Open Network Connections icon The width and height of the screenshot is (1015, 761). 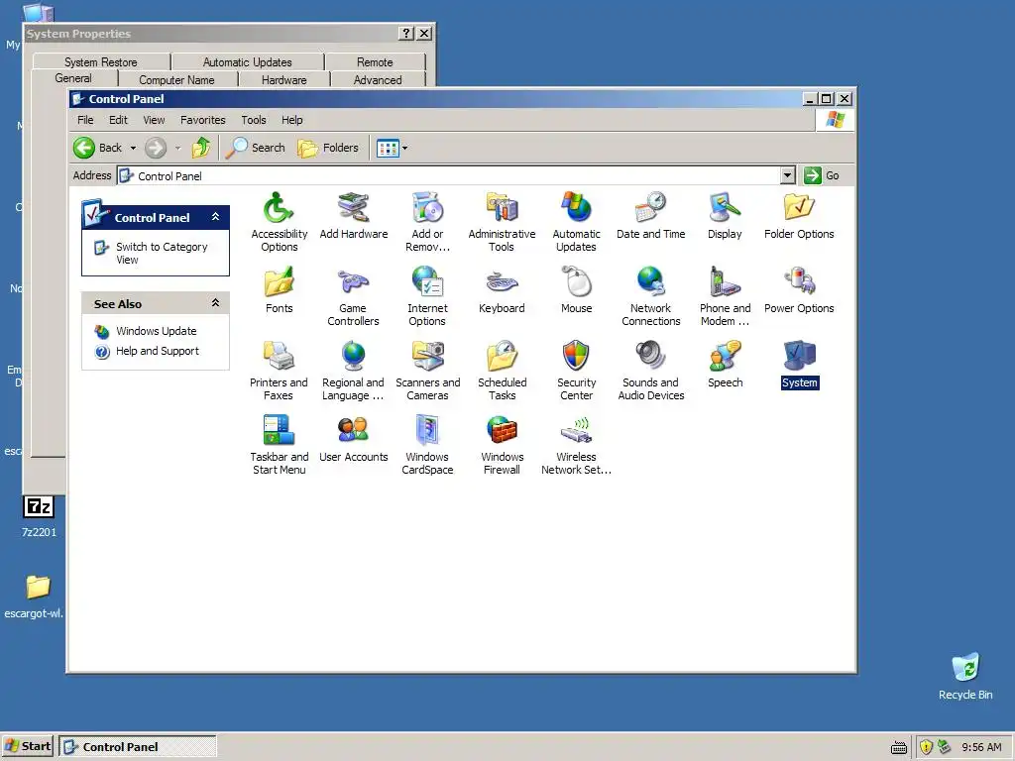click(650, 295)
